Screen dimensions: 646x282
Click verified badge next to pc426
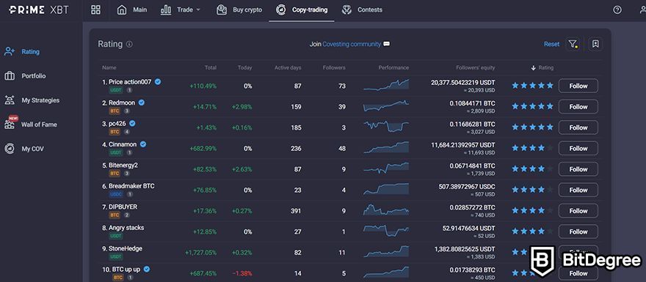point(132,123)
